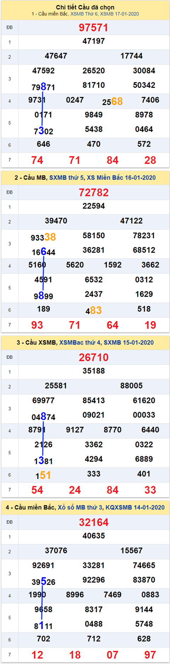Click third prize number 92296

coord(93,580)
